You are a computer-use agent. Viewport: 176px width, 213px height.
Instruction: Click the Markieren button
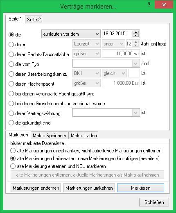click(140, 188)
